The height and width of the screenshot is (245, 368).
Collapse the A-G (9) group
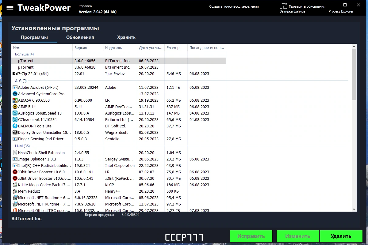[x=21, y=81]
